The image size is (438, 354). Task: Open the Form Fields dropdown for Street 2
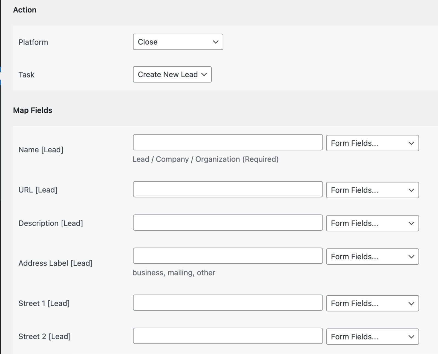tap(372, 336)
